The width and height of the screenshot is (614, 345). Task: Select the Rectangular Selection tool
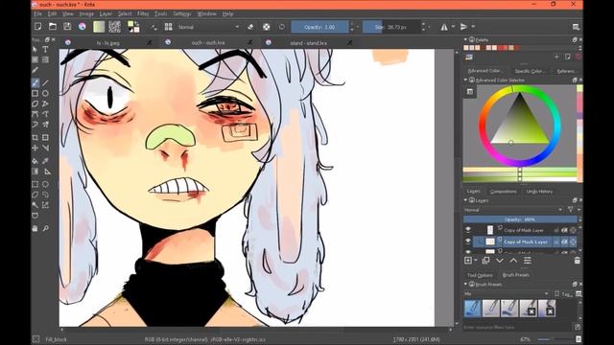[35, 184]
